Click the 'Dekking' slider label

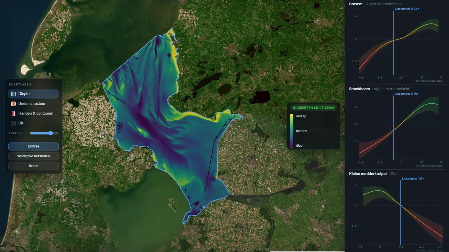[15, 133]
